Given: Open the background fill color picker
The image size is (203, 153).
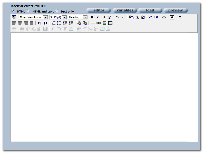Looking at the screenshot, I should coord(85,23).
